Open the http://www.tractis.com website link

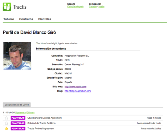76,87
